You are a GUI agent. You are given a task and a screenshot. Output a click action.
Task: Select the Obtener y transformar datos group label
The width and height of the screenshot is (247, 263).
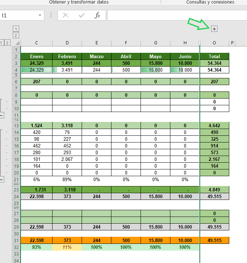tap(79, 2)
